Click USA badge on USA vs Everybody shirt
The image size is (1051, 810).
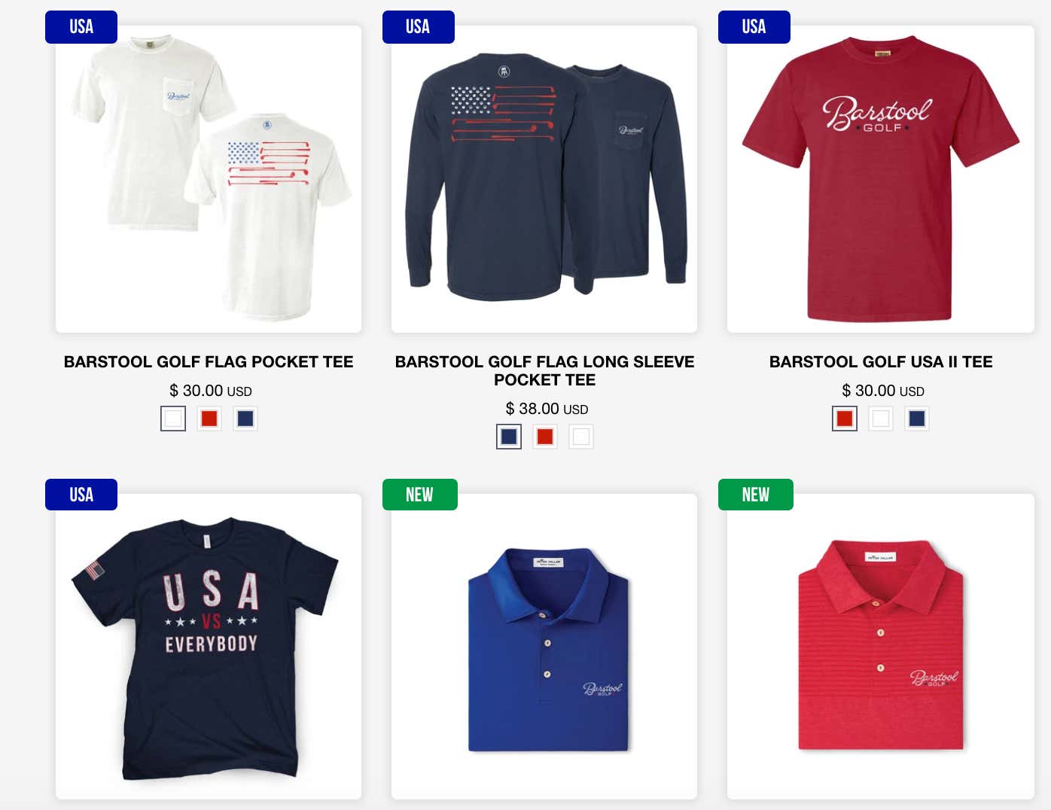point(81,495)
